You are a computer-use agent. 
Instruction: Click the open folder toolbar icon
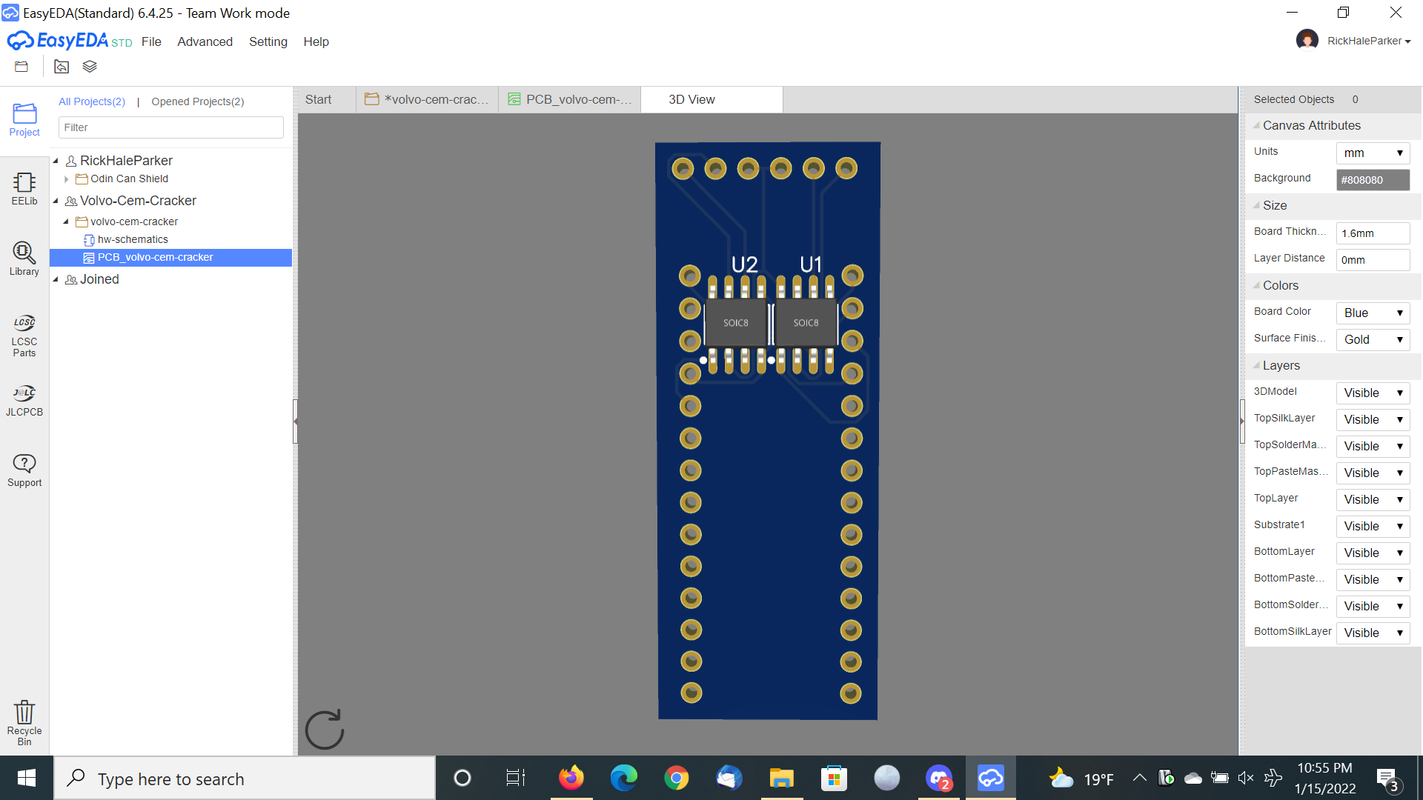[x=21, y=67]
